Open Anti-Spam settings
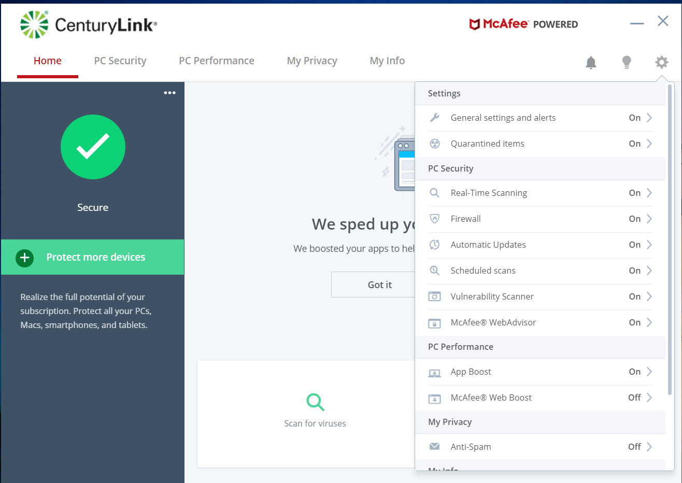 (540, 447)
